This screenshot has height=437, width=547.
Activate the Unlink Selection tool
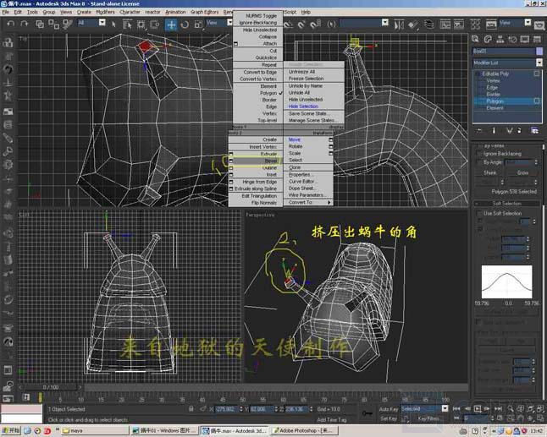point(53,24)
